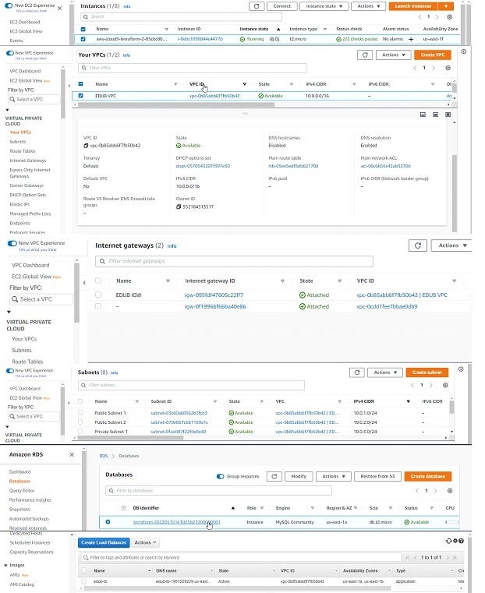Uncheck the aws-cloud9-terraform instance row checkbox
485x593 pixels.
[x=83, y=39]
